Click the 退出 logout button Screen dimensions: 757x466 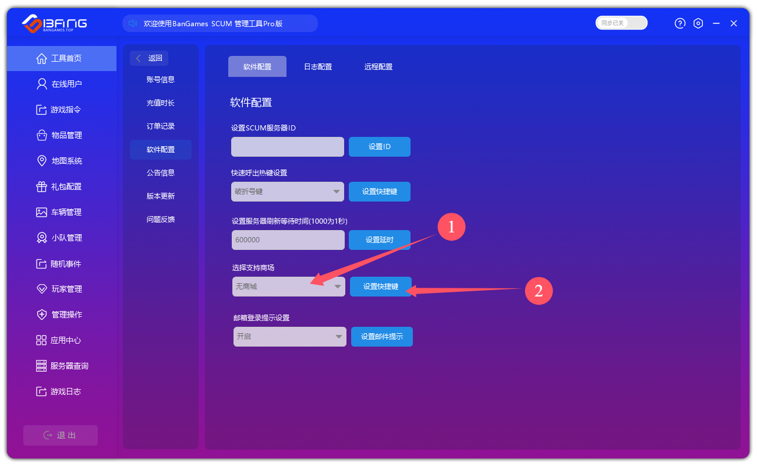tap(61, 436)
